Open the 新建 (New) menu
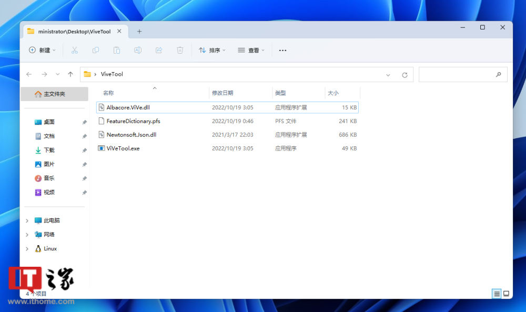This screenshot has width=526, height=312. coord(42,51)
